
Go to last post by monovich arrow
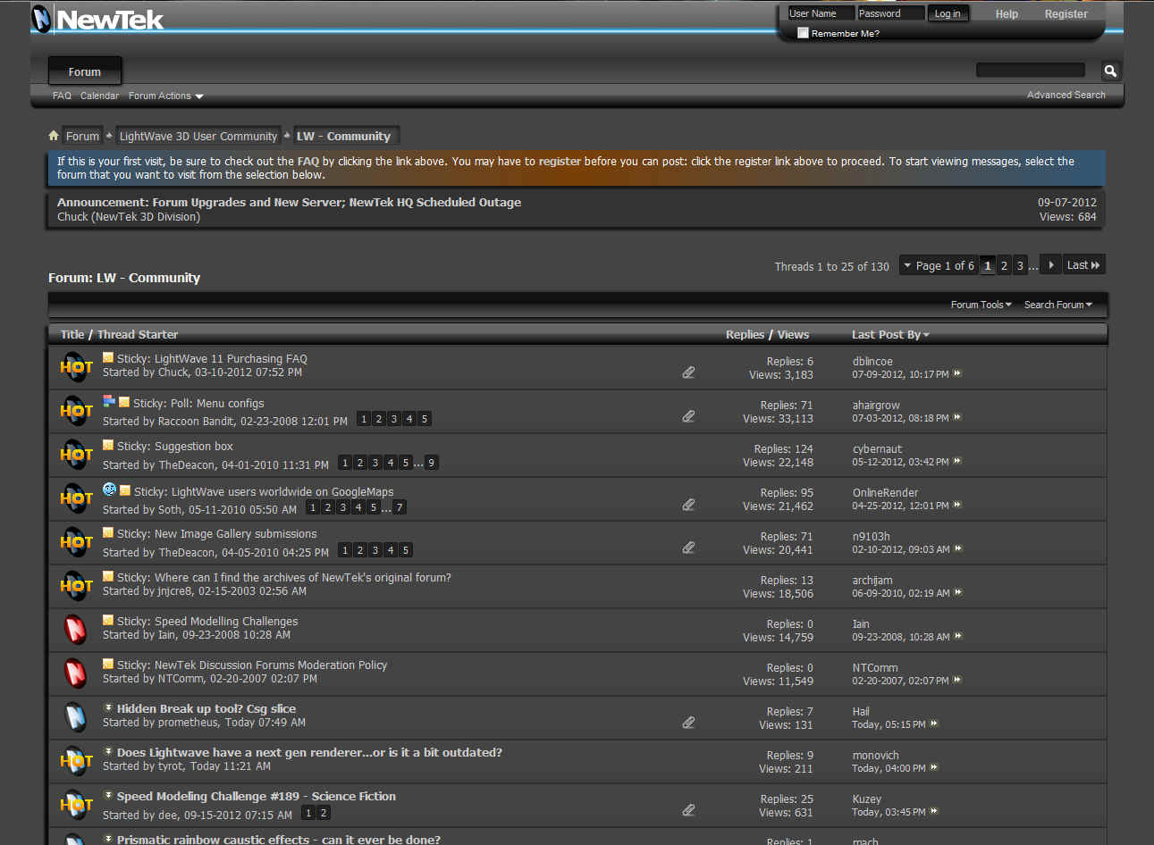point(934,767)
